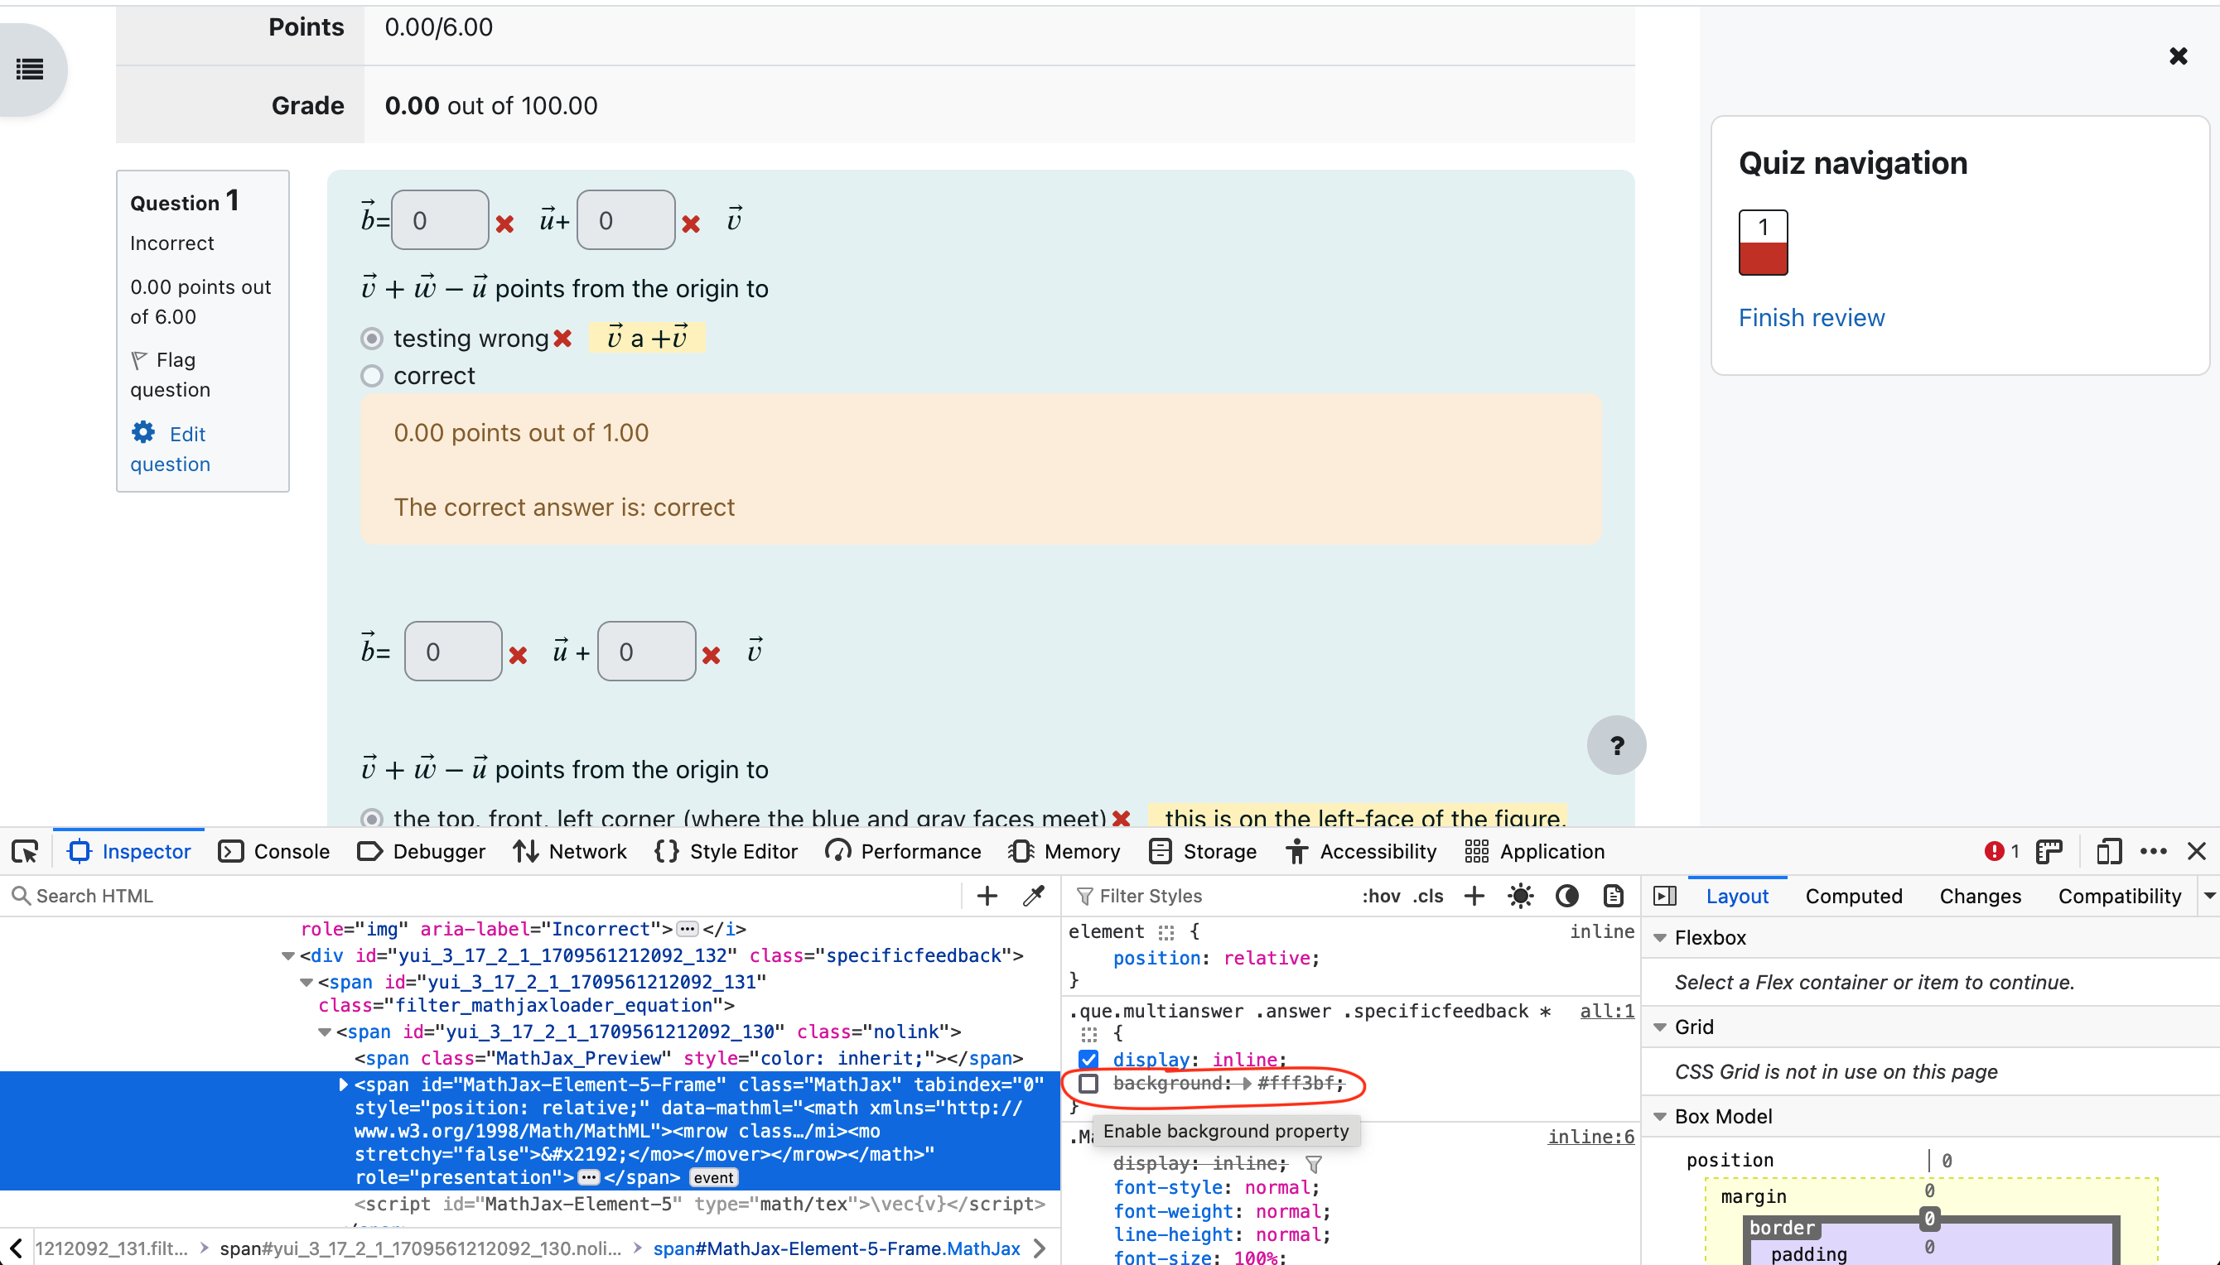Switch to Style Editor panel
The width and height of the screenshot is (2220, 1265).
coord(726,851)
